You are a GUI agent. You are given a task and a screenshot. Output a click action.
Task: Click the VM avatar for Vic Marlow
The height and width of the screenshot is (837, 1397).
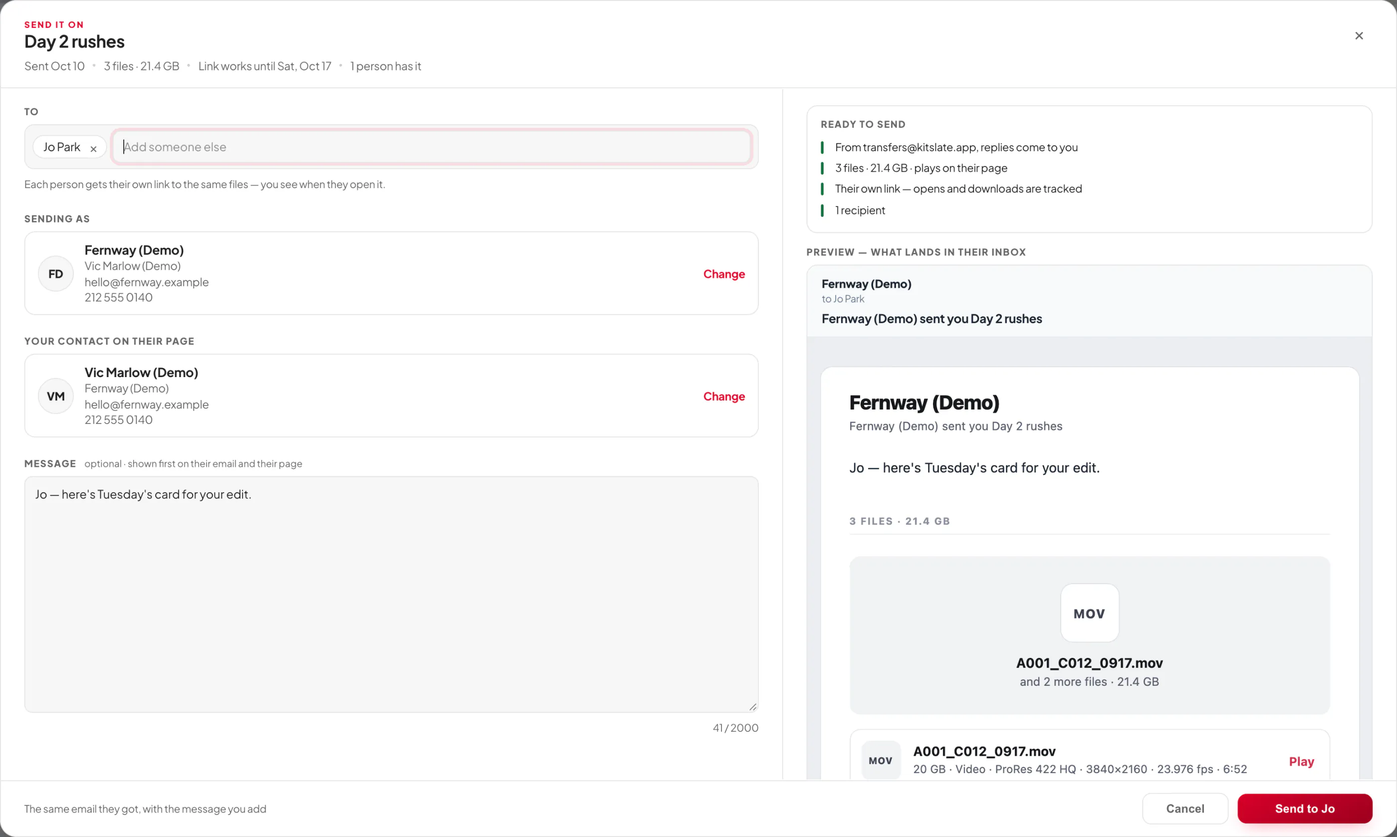[x=55, y=396]
